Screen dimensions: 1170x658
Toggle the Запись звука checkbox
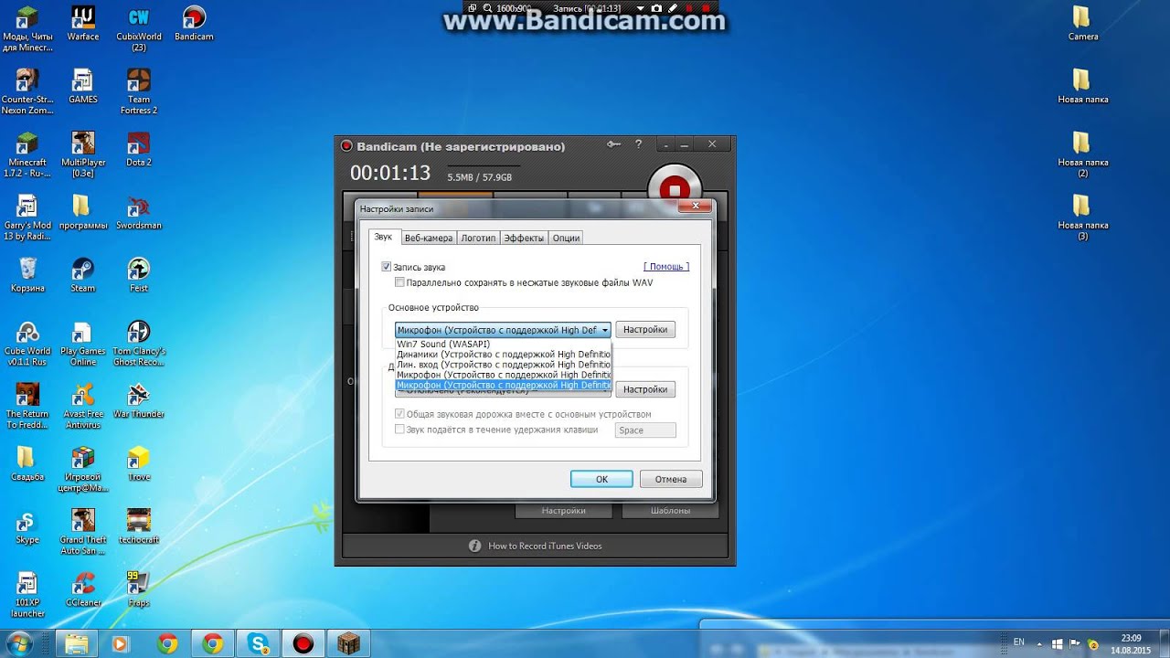point(387,267)
